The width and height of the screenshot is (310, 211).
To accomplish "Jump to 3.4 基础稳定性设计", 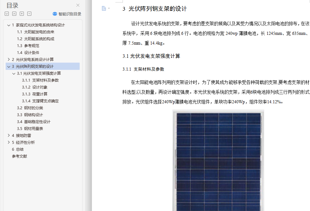I will (34, 122).
